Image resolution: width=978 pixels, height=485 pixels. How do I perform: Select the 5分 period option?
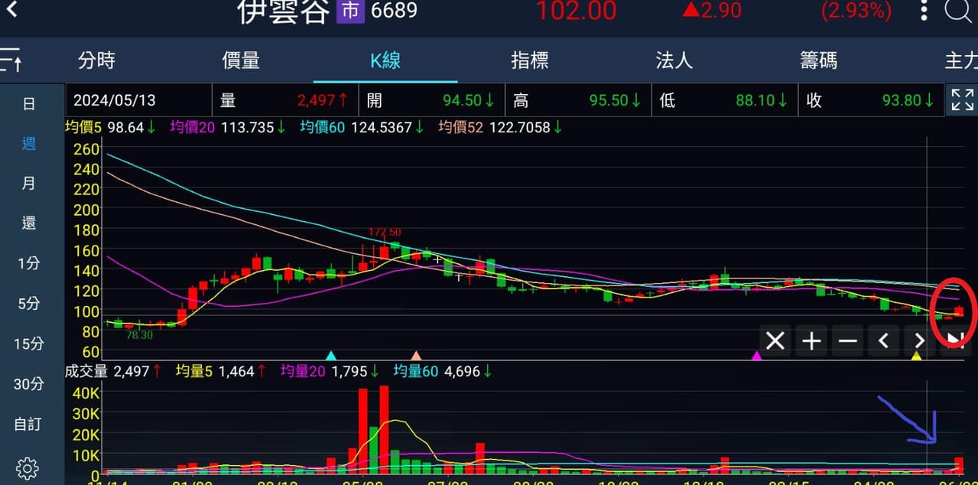tap(28, 304)
